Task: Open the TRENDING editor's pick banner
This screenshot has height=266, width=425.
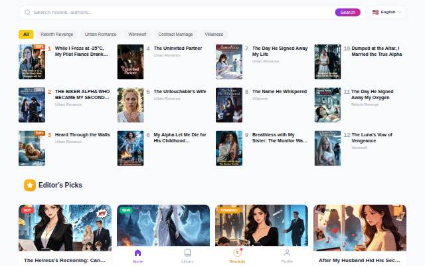Action: point(262,225)
